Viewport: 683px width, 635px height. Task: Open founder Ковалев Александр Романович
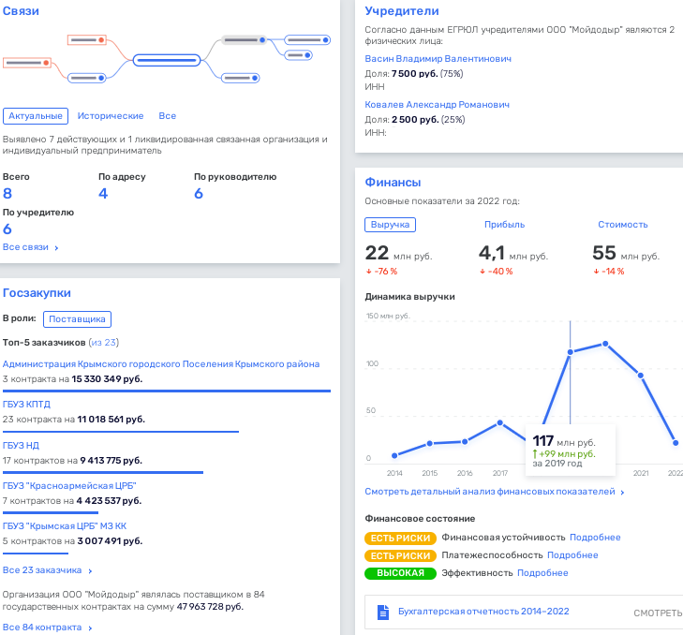tap(437, 105)
